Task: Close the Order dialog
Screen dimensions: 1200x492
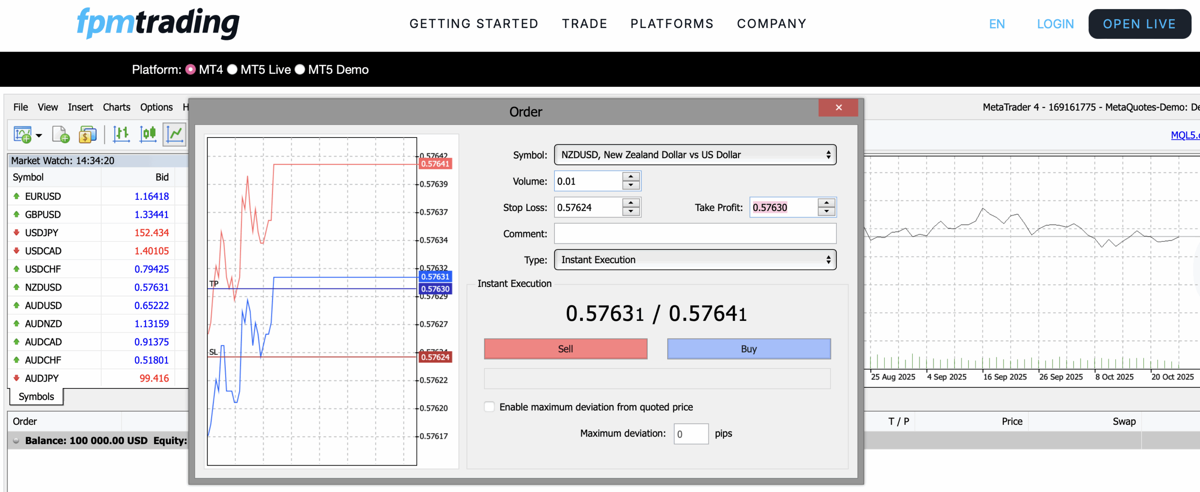Action: click(x=838, y=108)
